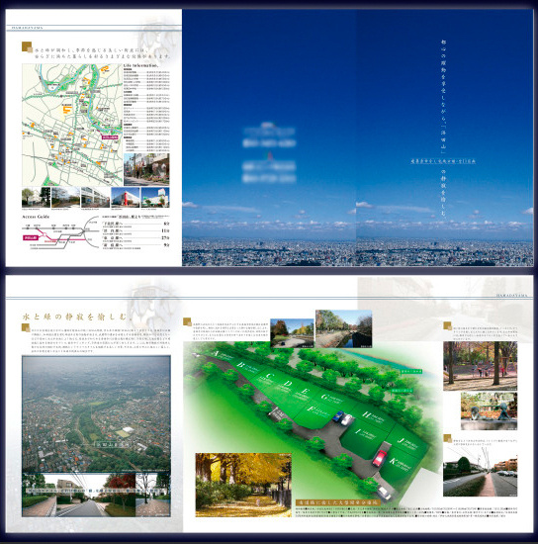Click the Life Information heading

[141, 65]
